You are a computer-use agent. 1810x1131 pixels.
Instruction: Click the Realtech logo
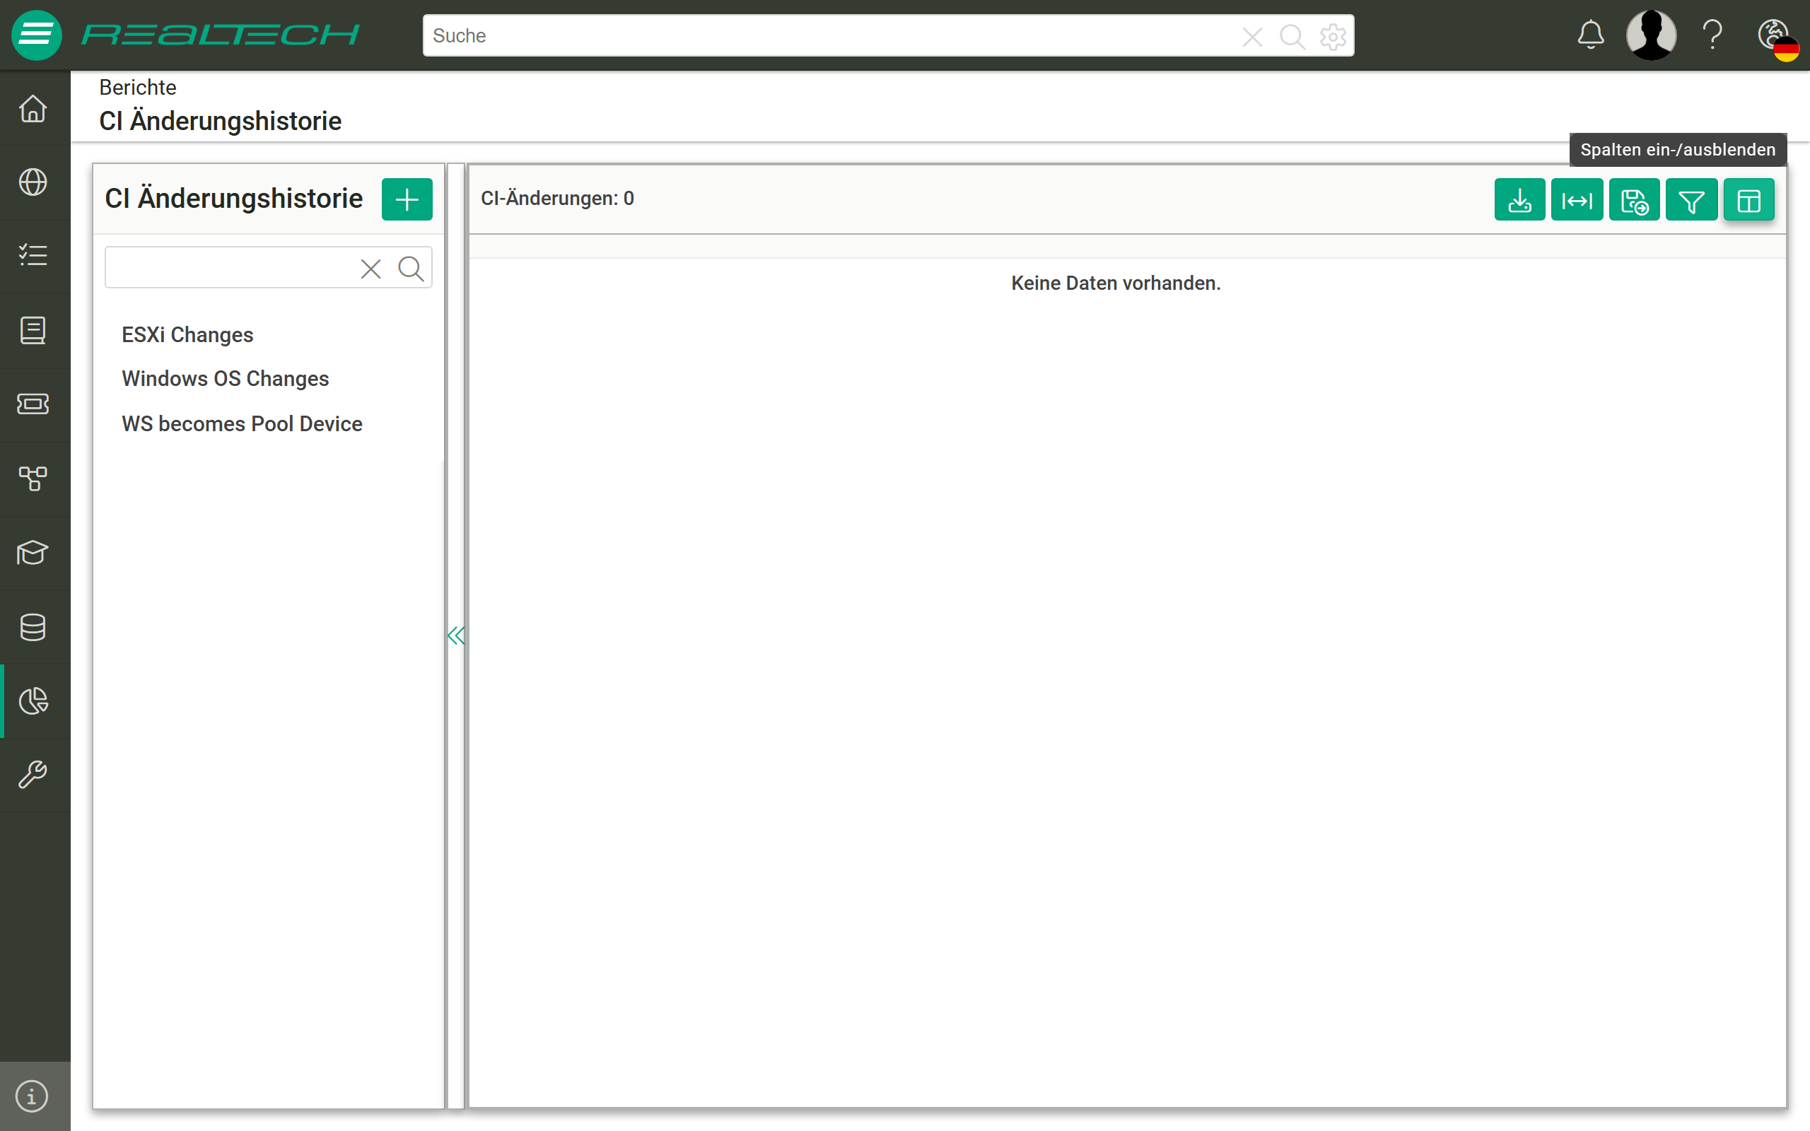click(x=221, y=35)
